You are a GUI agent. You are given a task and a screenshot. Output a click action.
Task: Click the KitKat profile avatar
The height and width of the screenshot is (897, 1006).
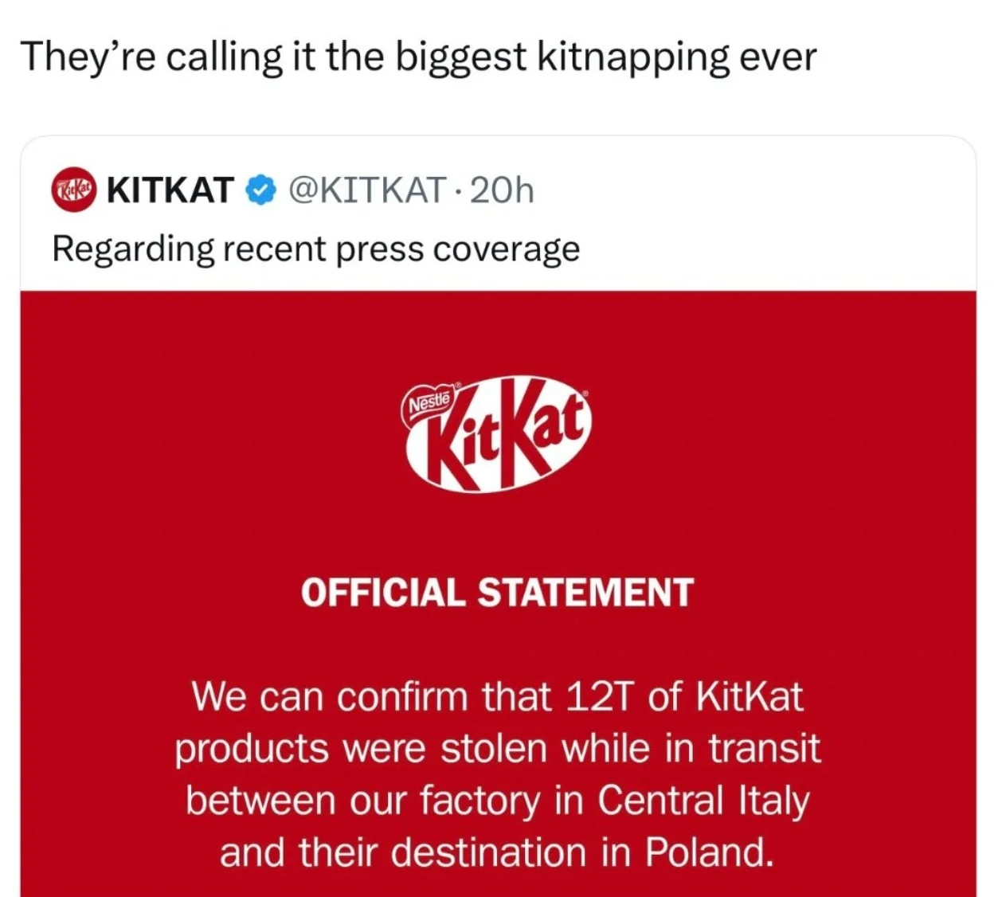click(x=74, y=191)
